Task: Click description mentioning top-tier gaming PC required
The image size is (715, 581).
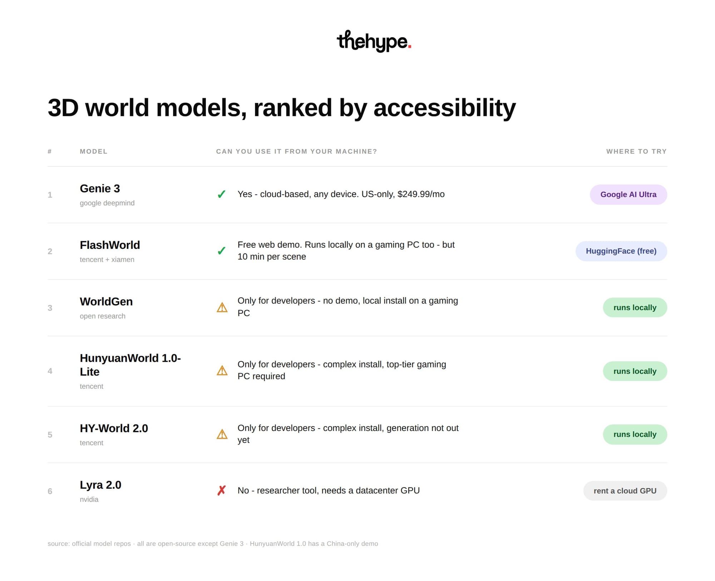Action: 342,370
